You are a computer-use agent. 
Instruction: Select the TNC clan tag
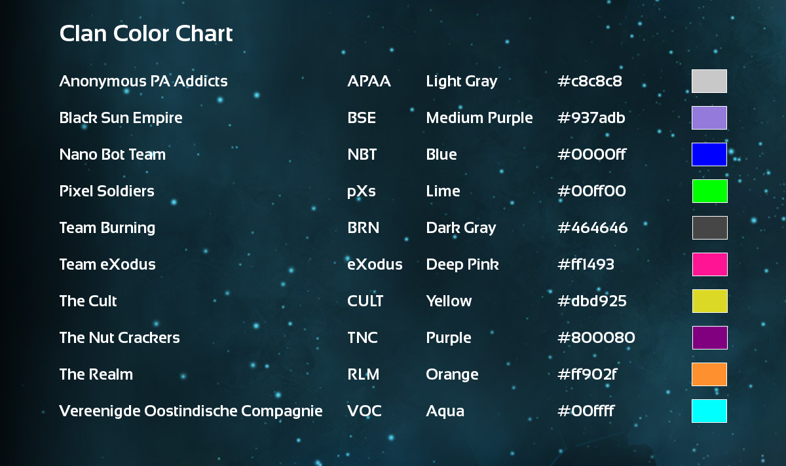click(362, 338)
